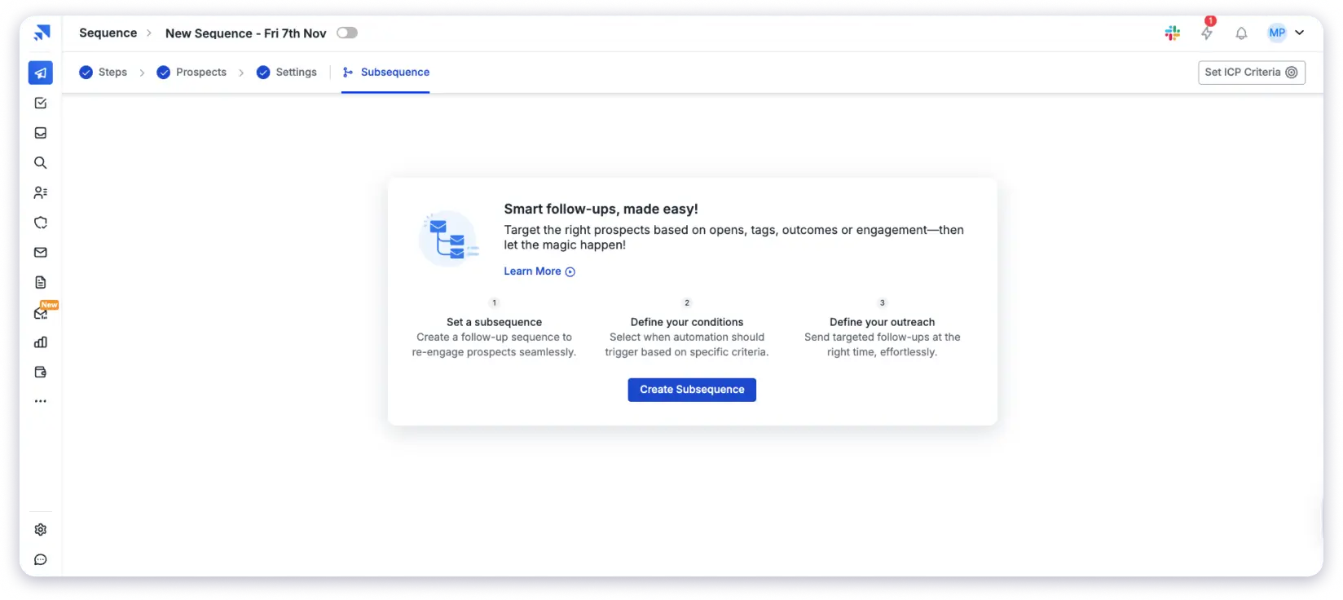Go to the Steps tab
The height and width of the screenshot is (600, 1343).
tap(103, 73)
